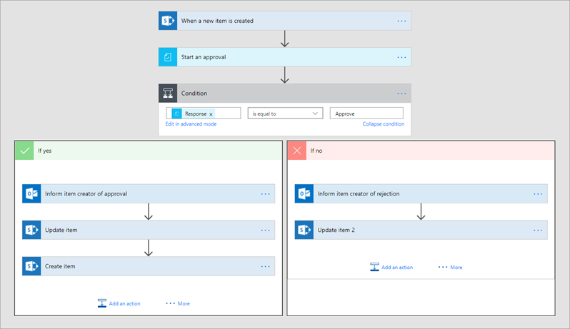
Task: Add an action in If yes branch
Action: pyautogui.click(x=119, y=303)
